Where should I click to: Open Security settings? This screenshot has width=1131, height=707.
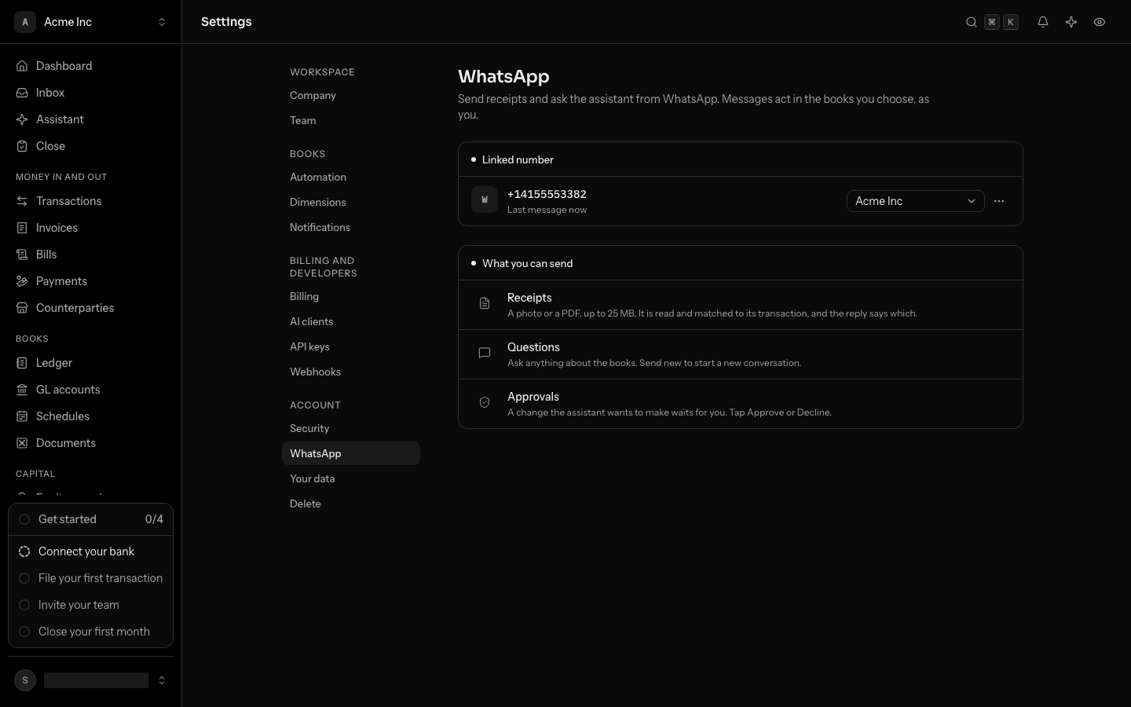pos(350,428)
